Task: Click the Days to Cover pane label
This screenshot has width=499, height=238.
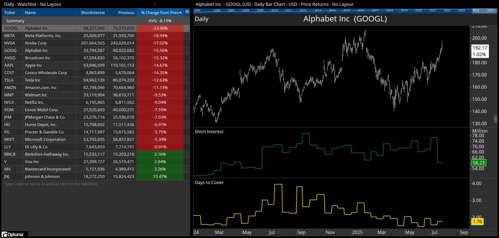Action: 209,182
